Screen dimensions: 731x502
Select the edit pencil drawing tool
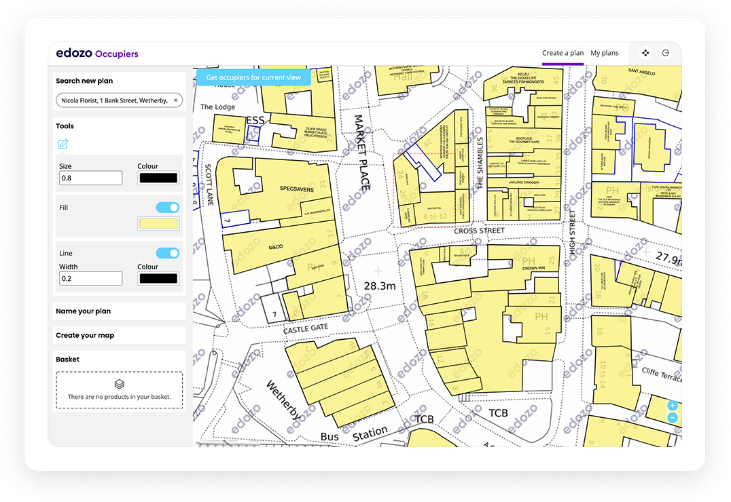pyautogui.click(x=63, y=144)
